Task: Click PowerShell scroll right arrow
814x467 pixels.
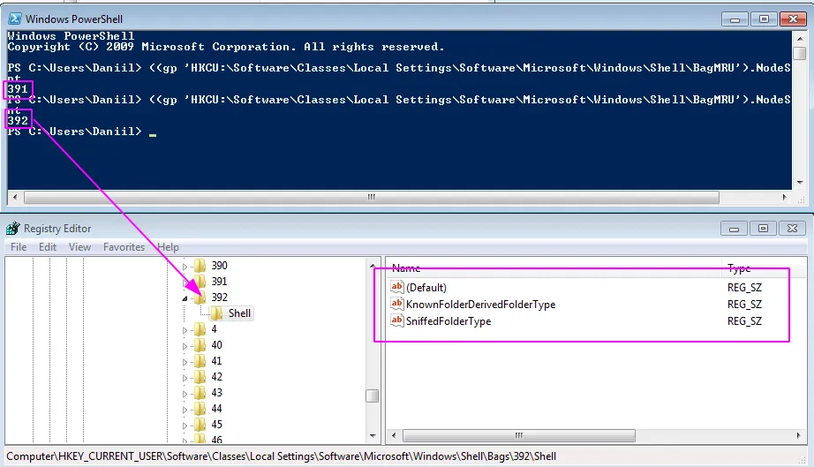Action: [784, 197]
